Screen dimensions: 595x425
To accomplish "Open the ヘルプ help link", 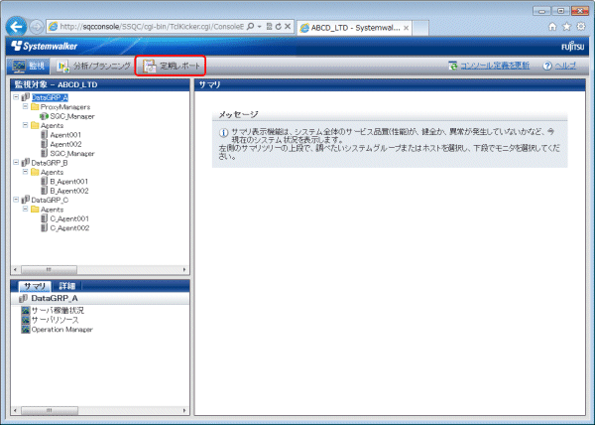I will [565, 66].
